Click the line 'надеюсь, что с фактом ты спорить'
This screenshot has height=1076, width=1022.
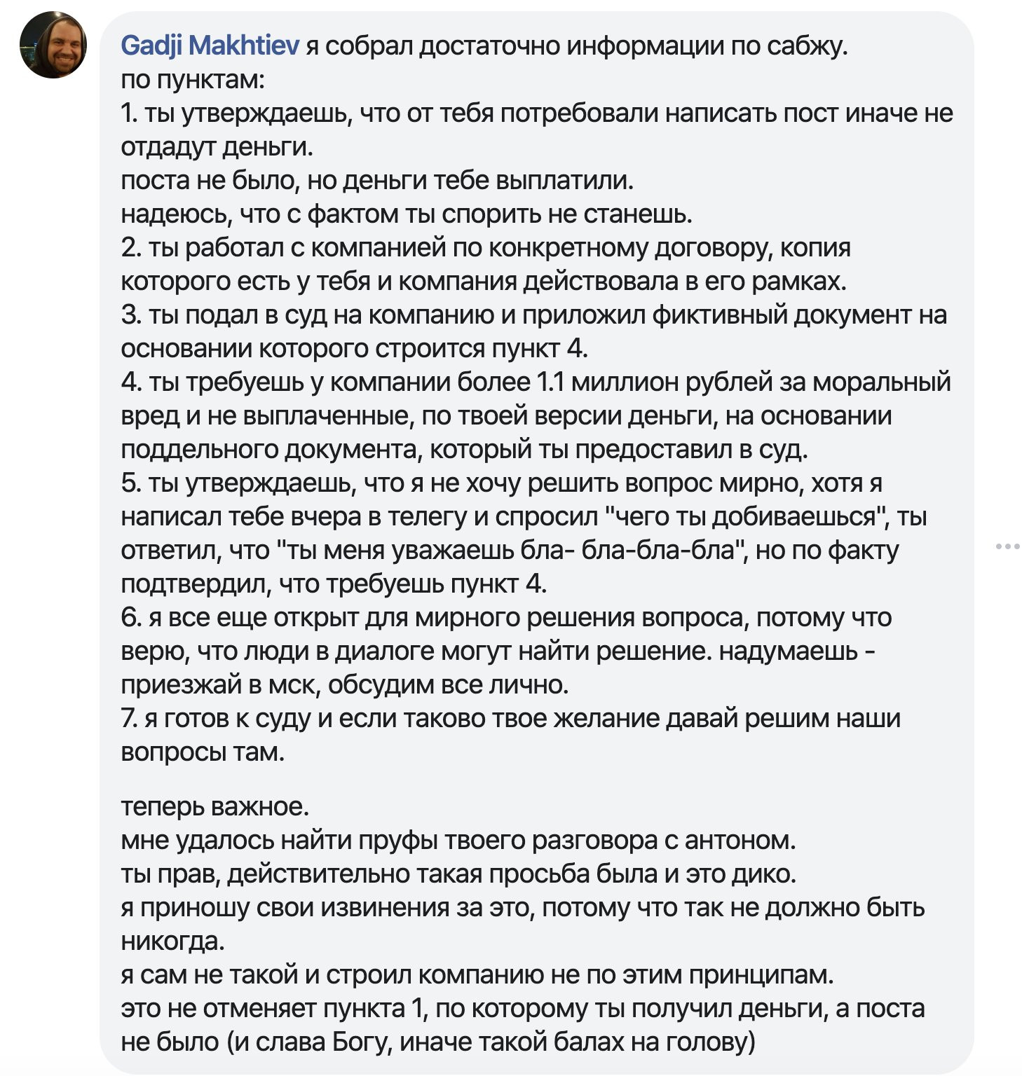pyautogui.click(x=407, y=214)
